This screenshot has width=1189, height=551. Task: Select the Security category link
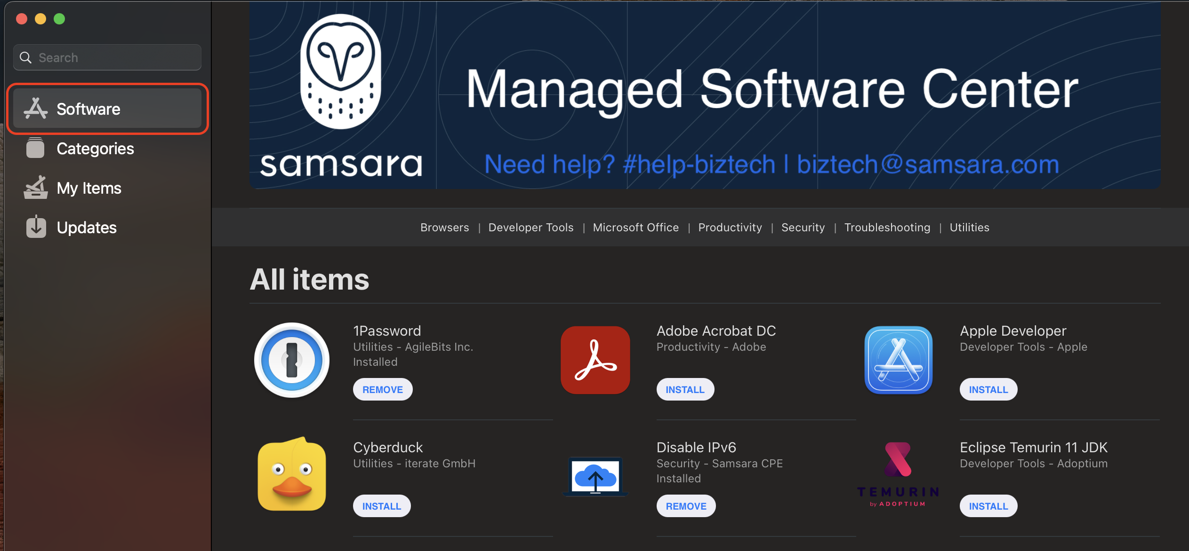[803, 228]
